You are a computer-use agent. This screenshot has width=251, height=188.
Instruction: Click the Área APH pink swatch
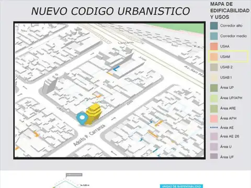(x=214, y=119)
